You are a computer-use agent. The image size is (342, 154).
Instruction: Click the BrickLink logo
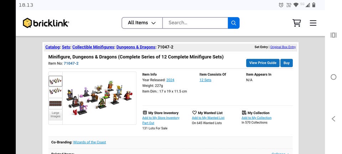pyautogui.click(x=46, y=23)
